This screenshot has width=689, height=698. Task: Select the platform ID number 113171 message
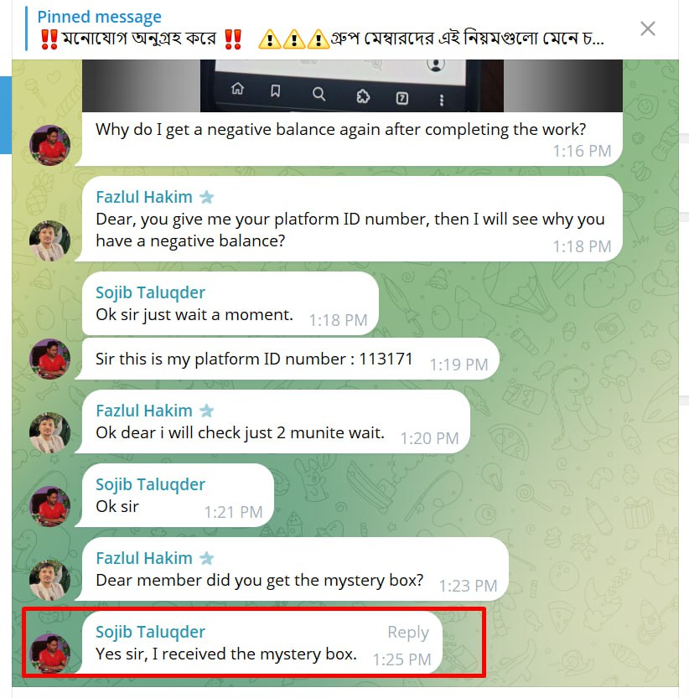click(x=287, y=359)
